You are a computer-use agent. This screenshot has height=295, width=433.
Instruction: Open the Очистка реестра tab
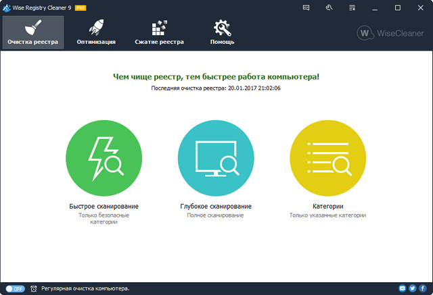pos(33,32)
